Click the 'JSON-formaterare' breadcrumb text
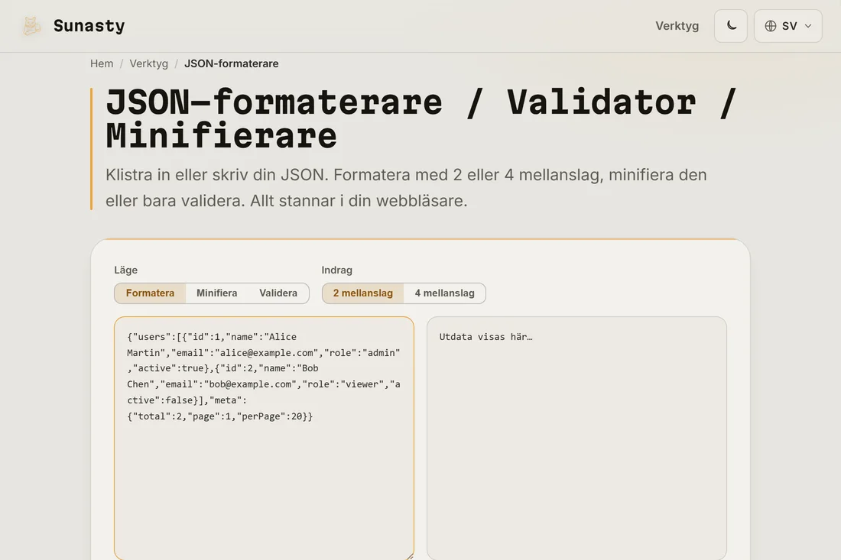Image resolution: width=841 pixels, height=560 pixels. coord(232,63)
